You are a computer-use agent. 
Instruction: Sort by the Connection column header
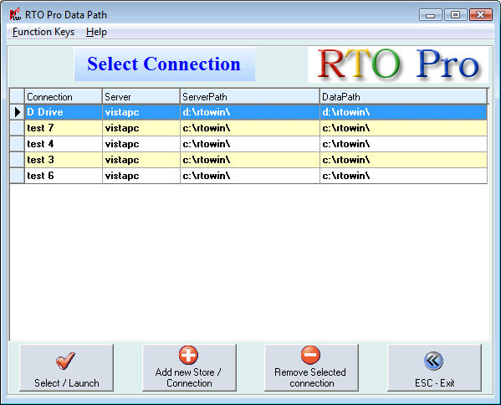click(64, 96)
